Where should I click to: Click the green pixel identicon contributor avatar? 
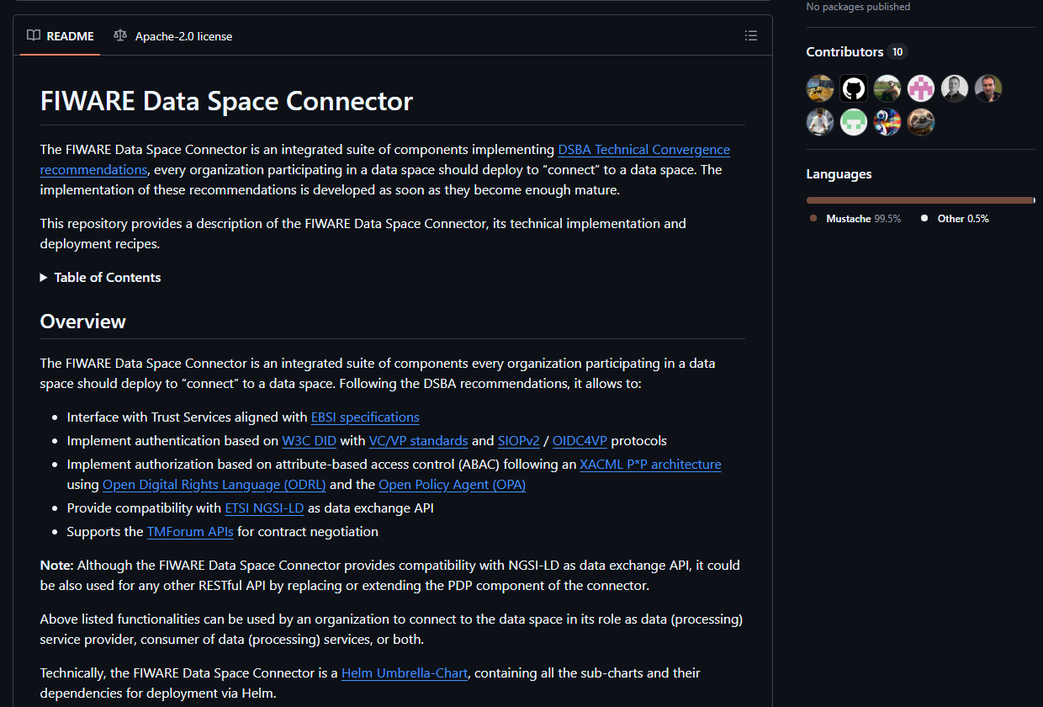854,122
